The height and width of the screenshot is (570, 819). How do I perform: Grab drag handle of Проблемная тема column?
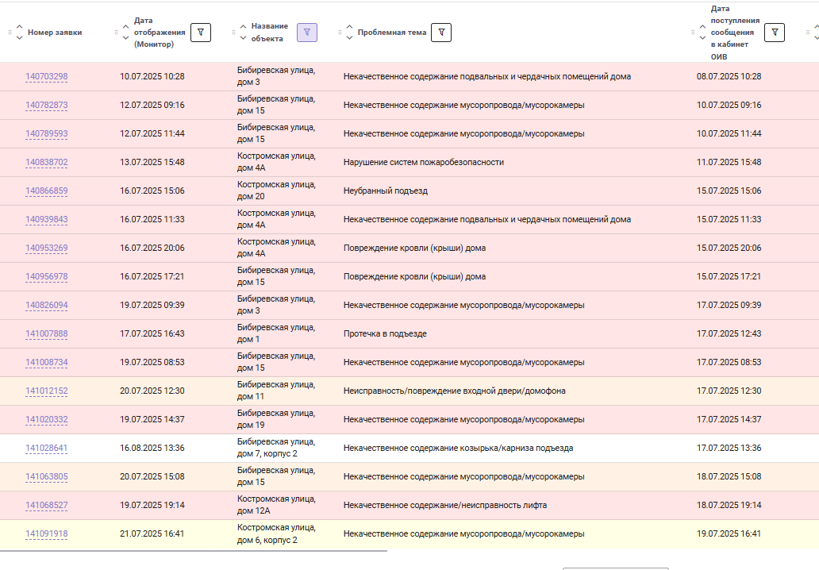[x=340, y=33]
